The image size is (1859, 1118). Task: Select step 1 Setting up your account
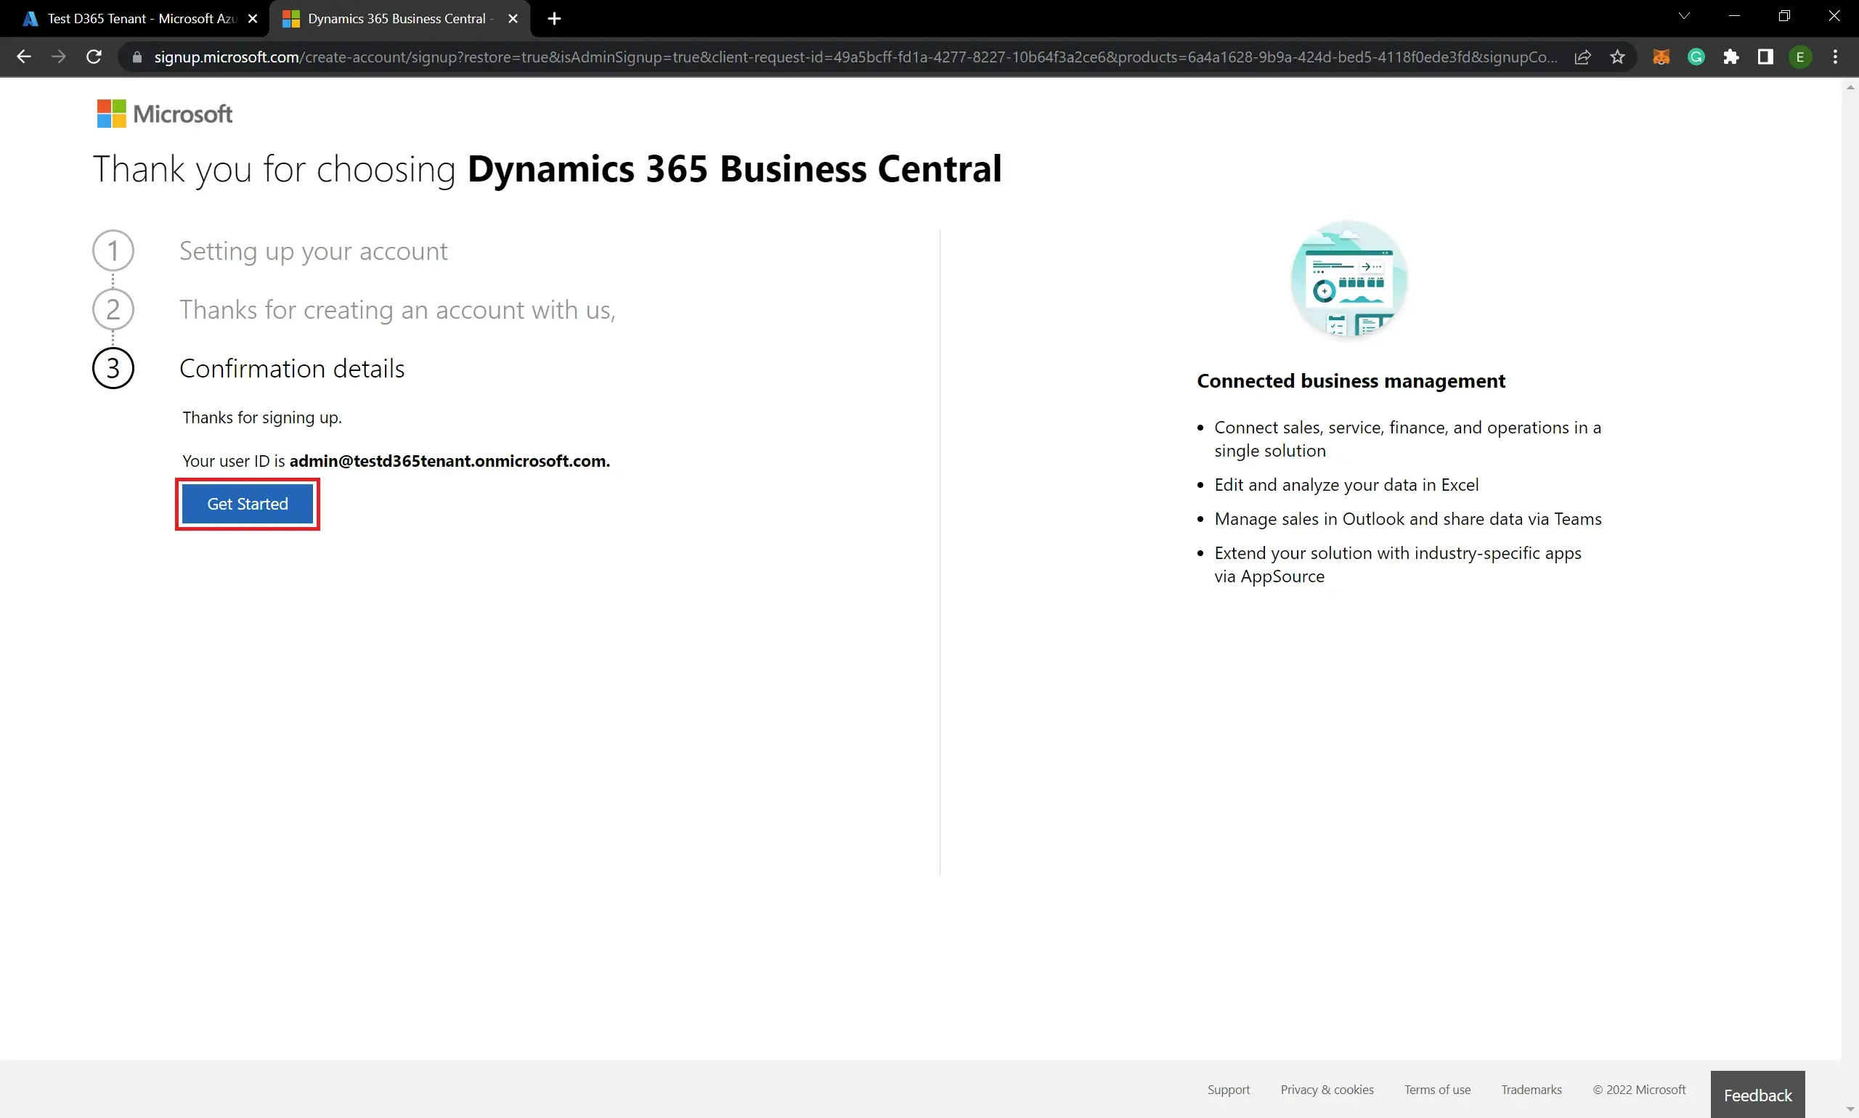pyautogui.click(x=313, y=251)
